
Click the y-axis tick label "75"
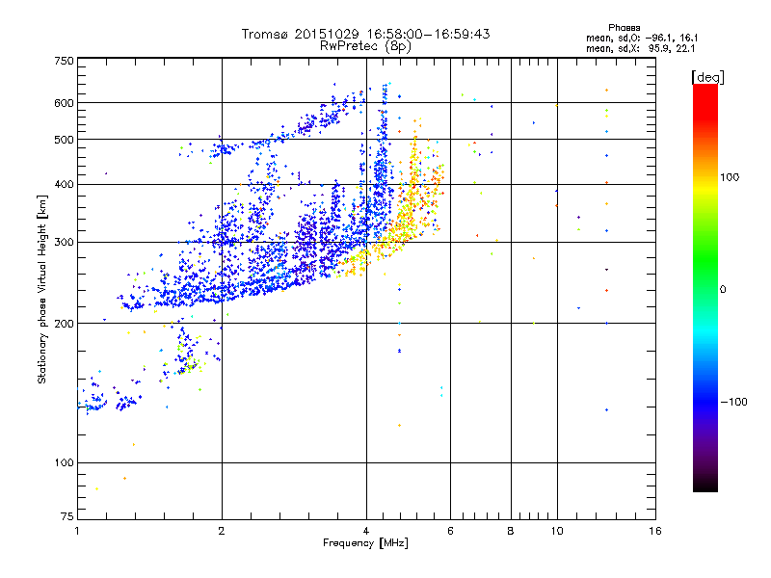(x=67, y=516)
